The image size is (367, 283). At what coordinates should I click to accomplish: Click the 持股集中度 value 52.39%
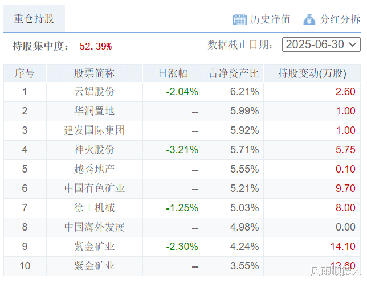(96, 46)
